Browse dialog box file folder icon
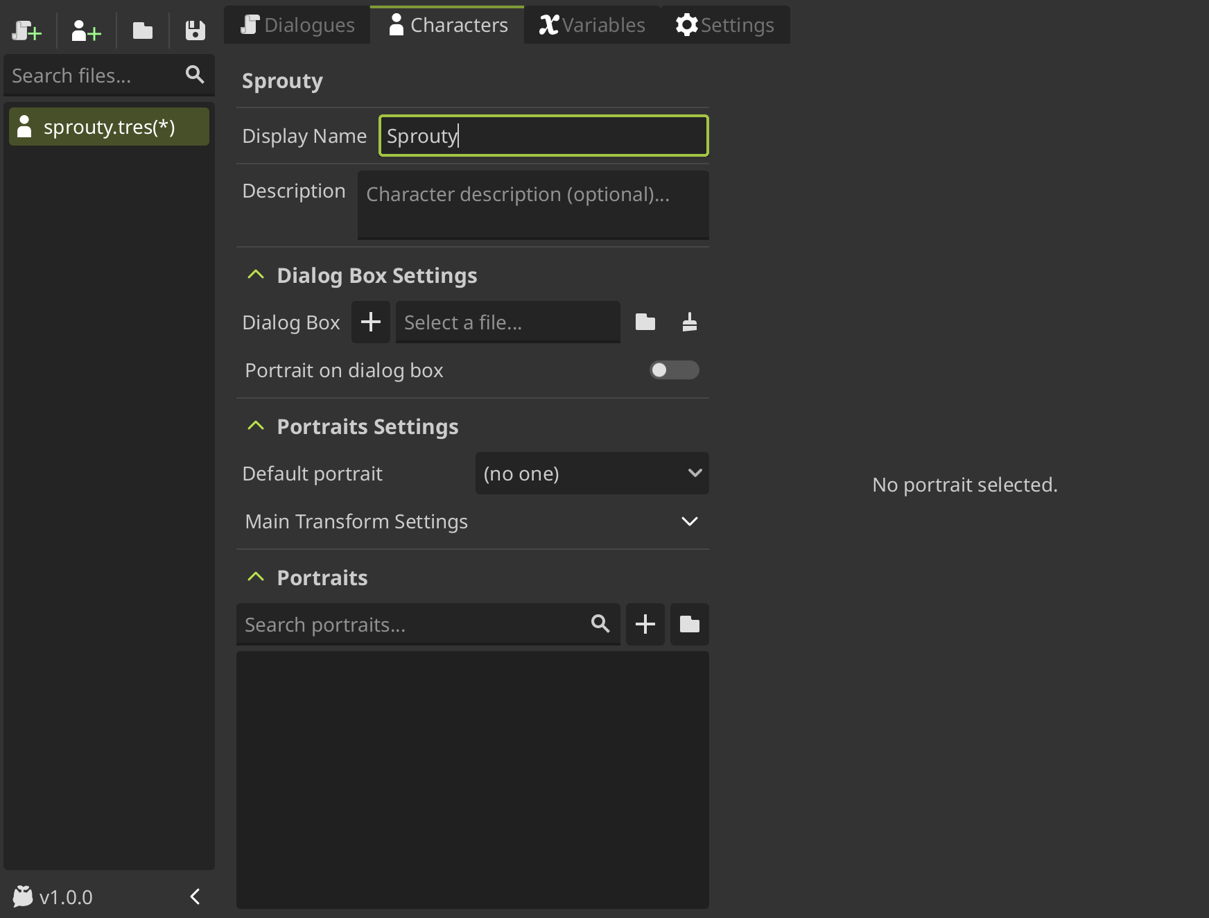1209x918 pixels. tap(645, 322)
